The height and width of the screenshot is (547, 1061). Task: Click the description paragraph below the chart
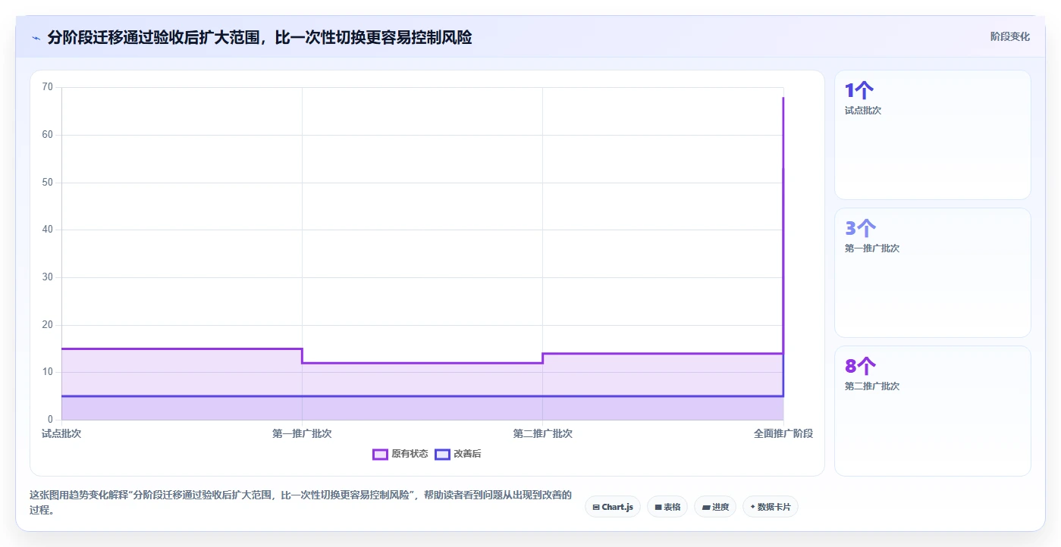[x=300, y=502]
